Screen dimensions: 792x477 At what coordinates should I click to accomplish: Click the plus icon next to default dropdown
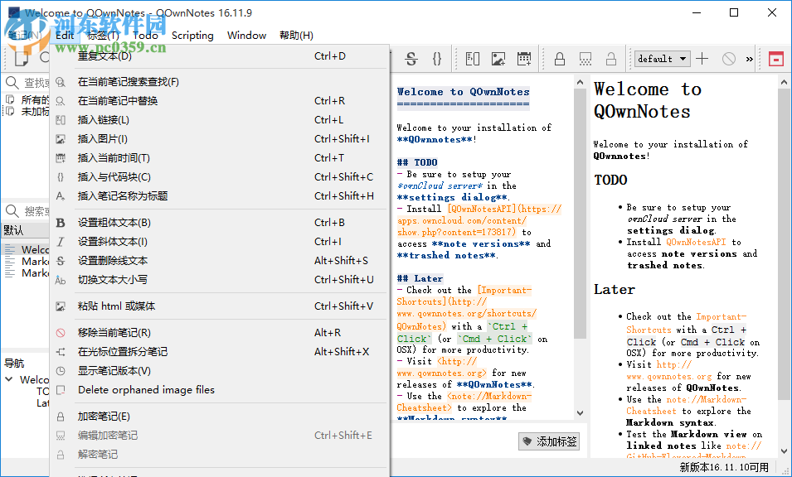click(x=702, y=59)
